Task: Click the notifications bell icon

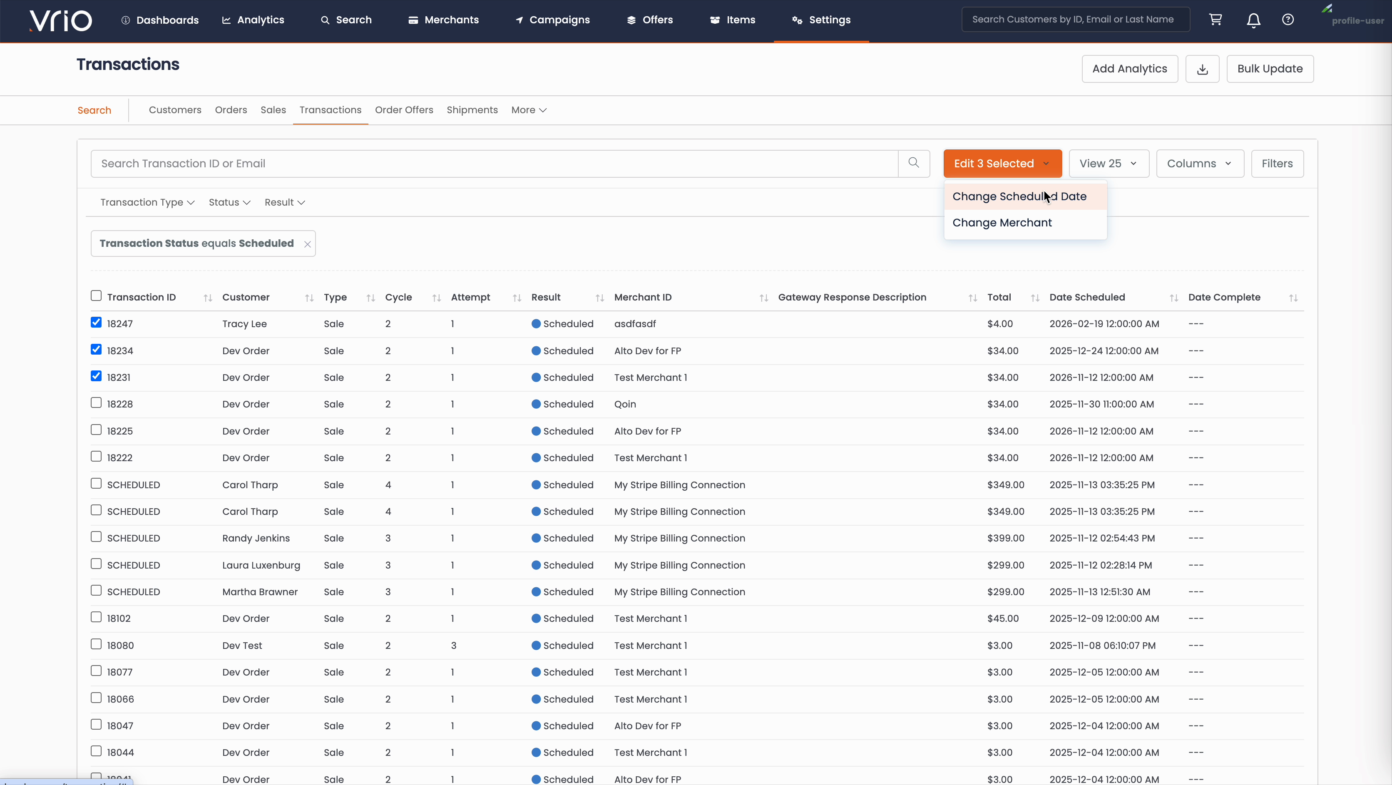Action: pyautogui.click(x=1253, y=20)
